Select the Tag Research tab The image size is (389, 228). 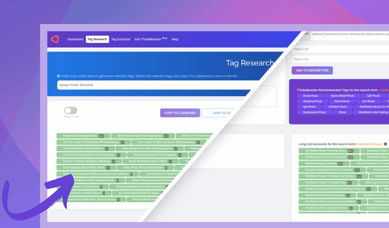click(x=97, y=39)
